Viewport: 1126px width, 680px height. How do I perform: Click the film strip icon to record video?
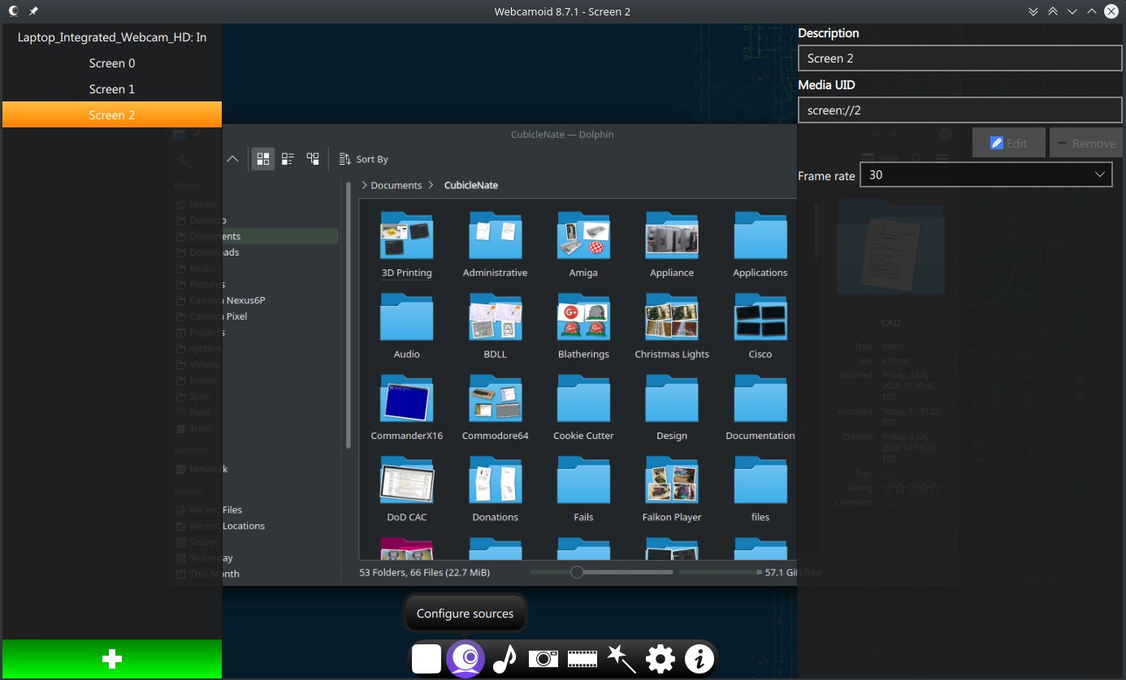582,659
